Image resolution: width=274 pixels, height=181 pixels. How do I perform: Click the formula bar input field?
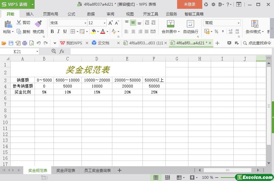(170, 51)
